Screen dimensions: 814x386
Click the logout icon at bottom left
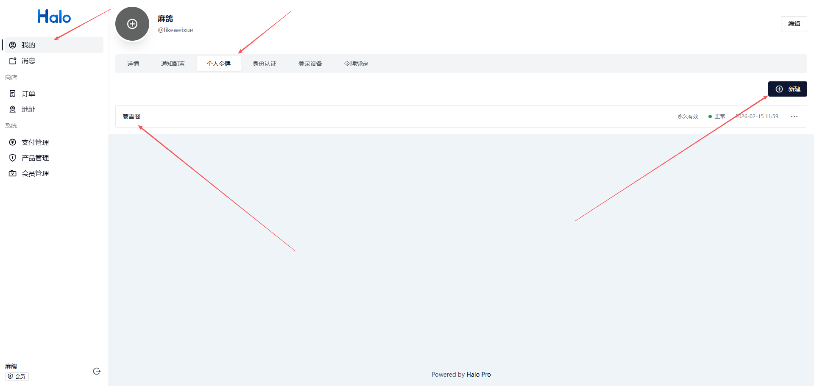[x=97, y=371]
